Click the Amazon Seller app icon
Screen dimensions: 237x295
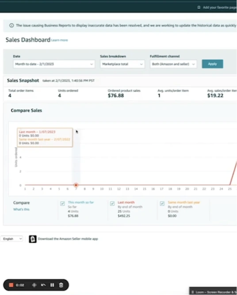coord(33,239)
